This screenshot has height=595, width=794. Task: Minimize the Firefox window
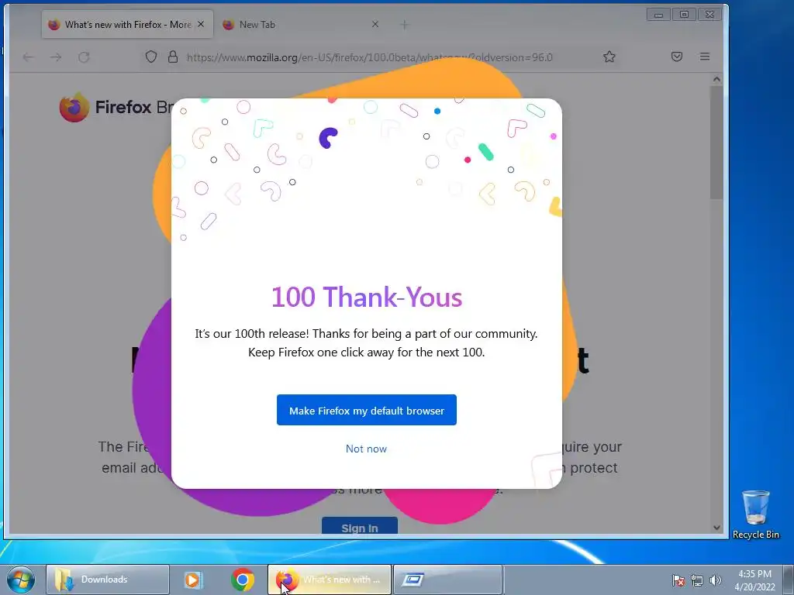658,15
